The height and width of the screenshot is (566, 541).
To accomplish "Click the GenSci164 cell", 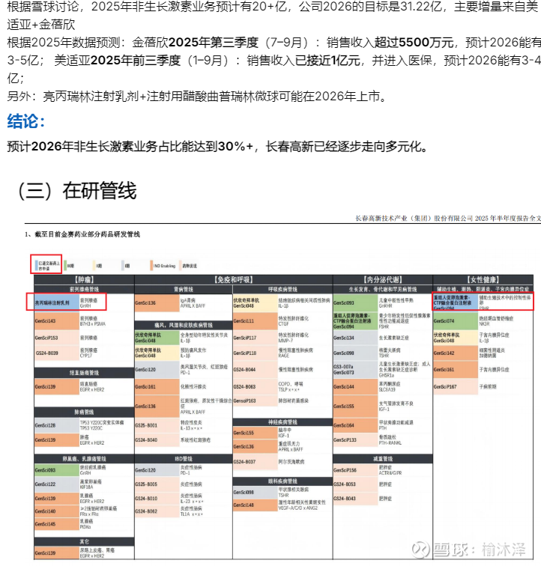I will tap(355, 425).
